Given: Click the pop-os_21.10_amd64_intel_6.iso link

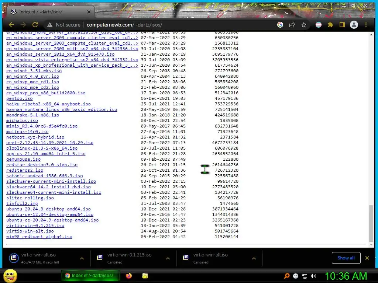Looking at the screenshot, I should (x=46, y=154).
